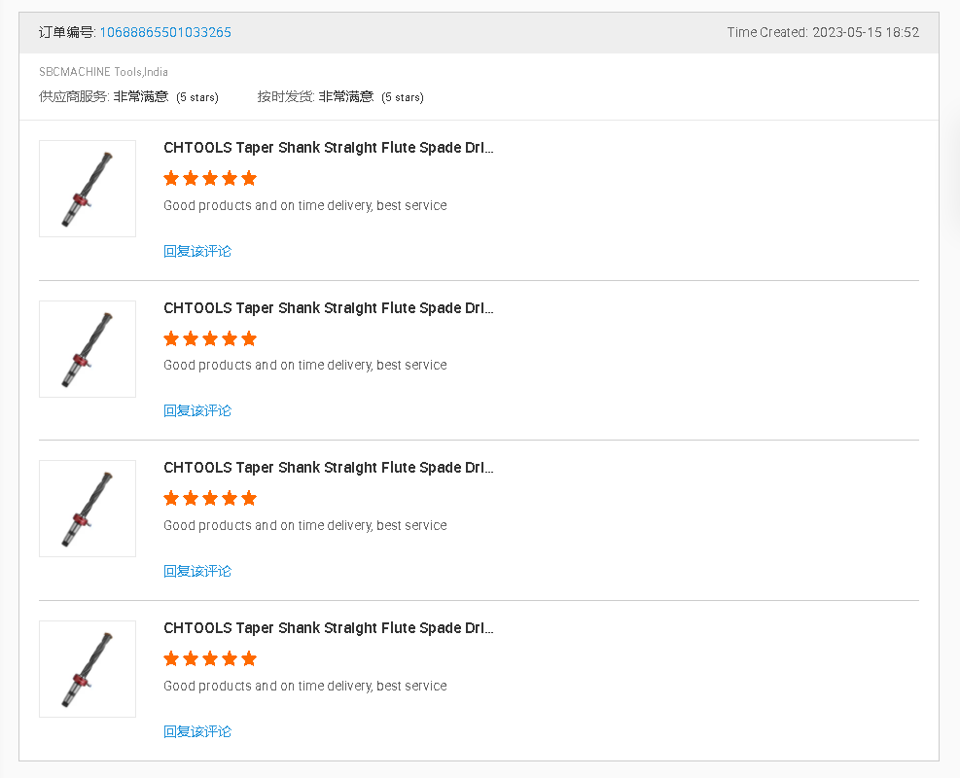The height and width of the screenshot is (778, 960).
Task: Open the first CHTOOLS Taper Shank product title
Action: pos(328,148)
